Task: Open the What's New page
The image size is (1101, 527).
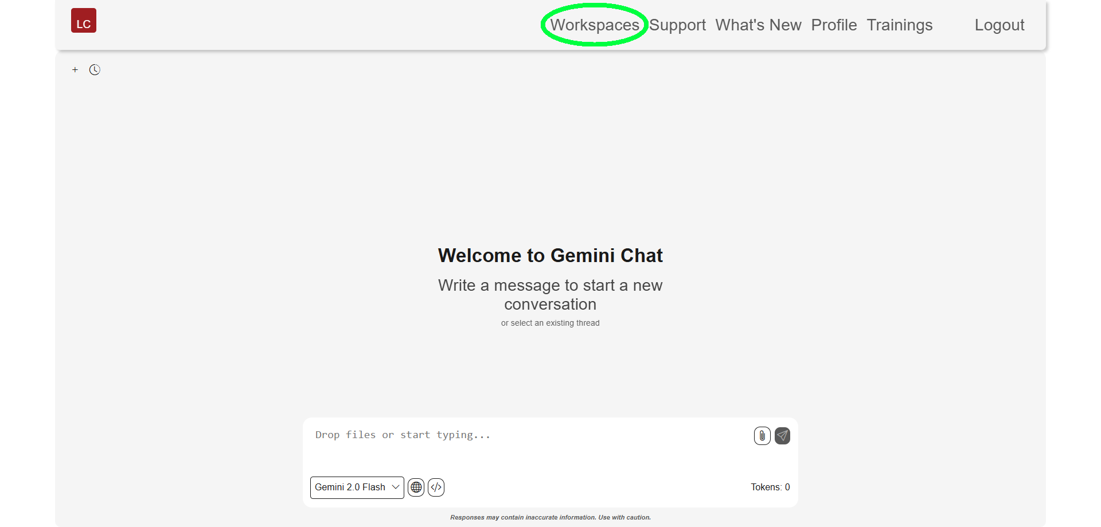Action: tap(758, 25)
